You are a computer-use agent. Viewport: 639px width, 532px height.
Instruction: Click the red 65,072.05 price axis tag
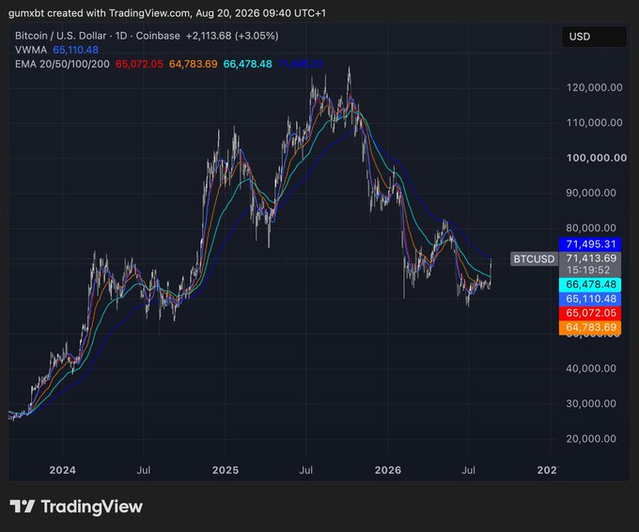590,313
